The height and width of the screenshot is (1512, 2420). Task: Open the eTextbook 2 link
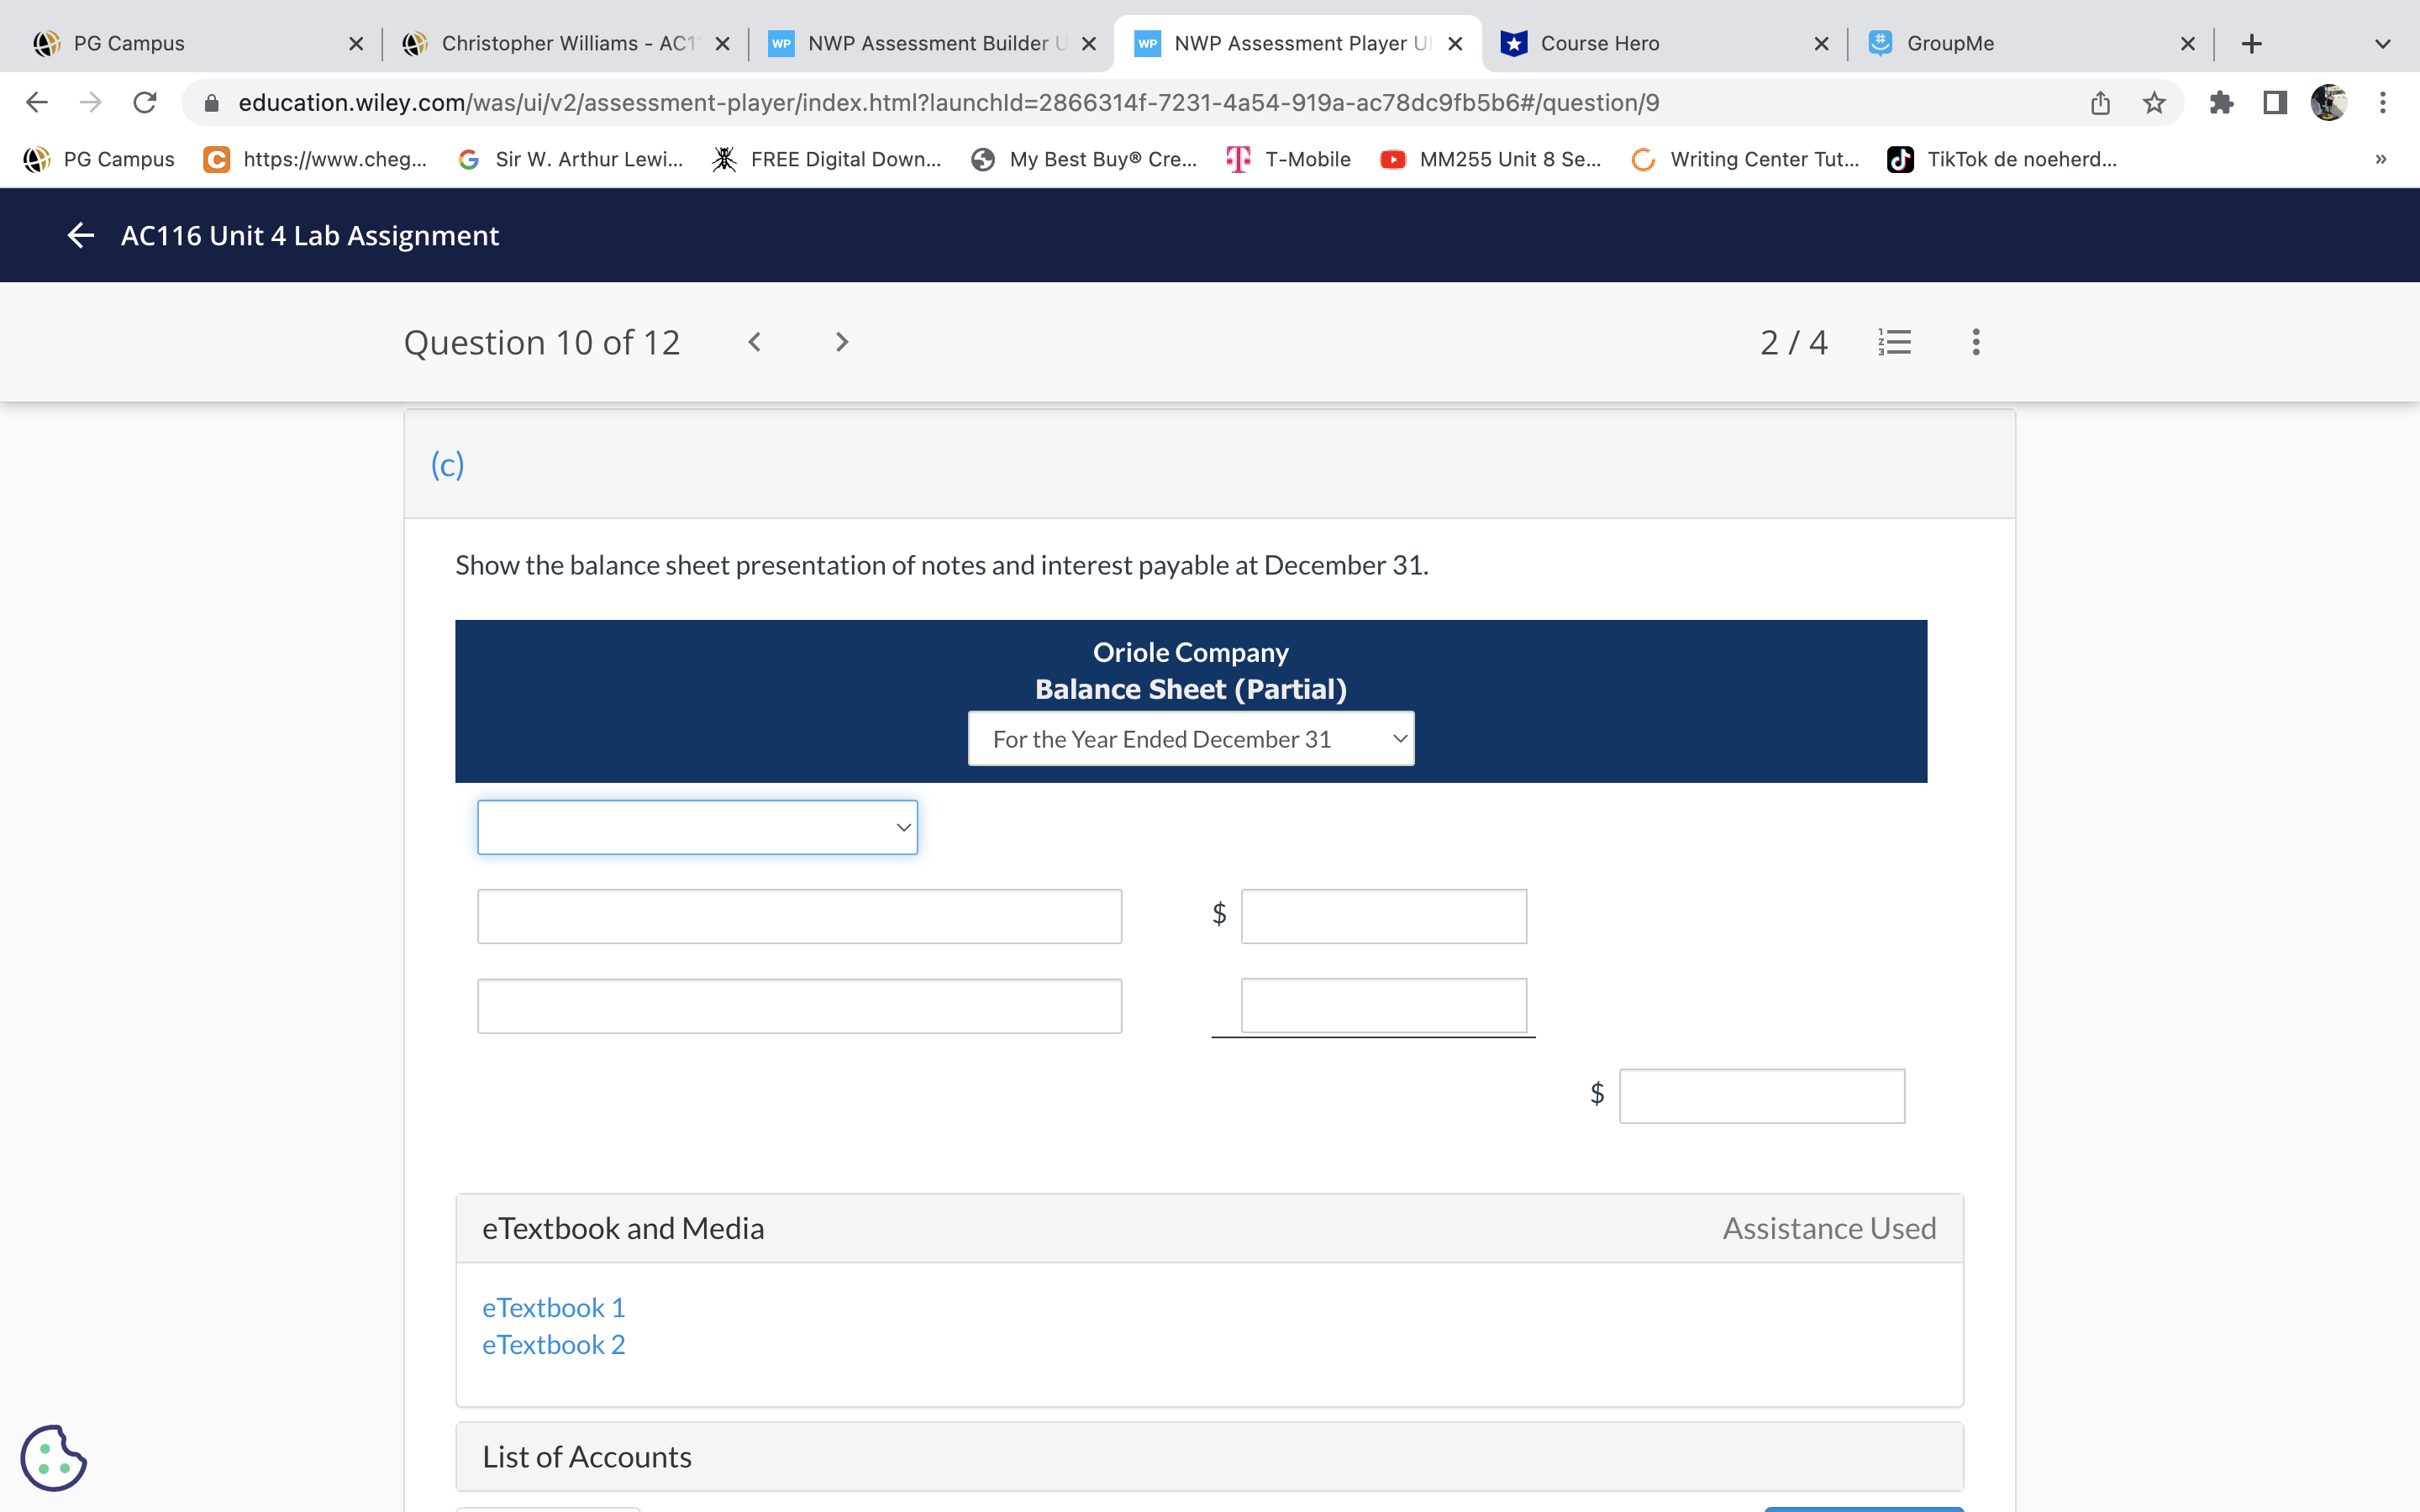pos(553,1344)
